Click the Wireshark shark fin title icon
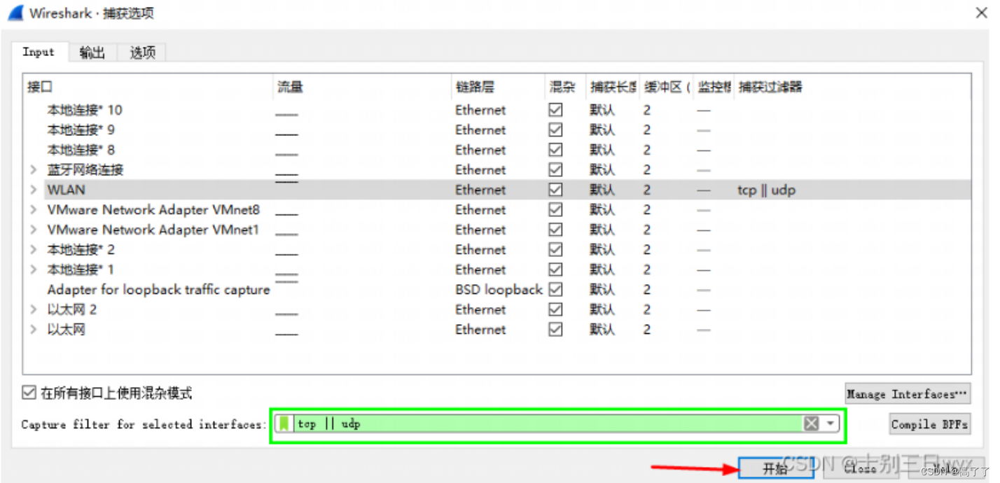Viewport: 1000px width, 483px height. coord(16,13)
